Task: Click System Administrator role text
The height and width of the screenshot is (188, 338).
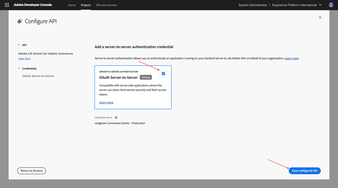Action: coord(253,5)
